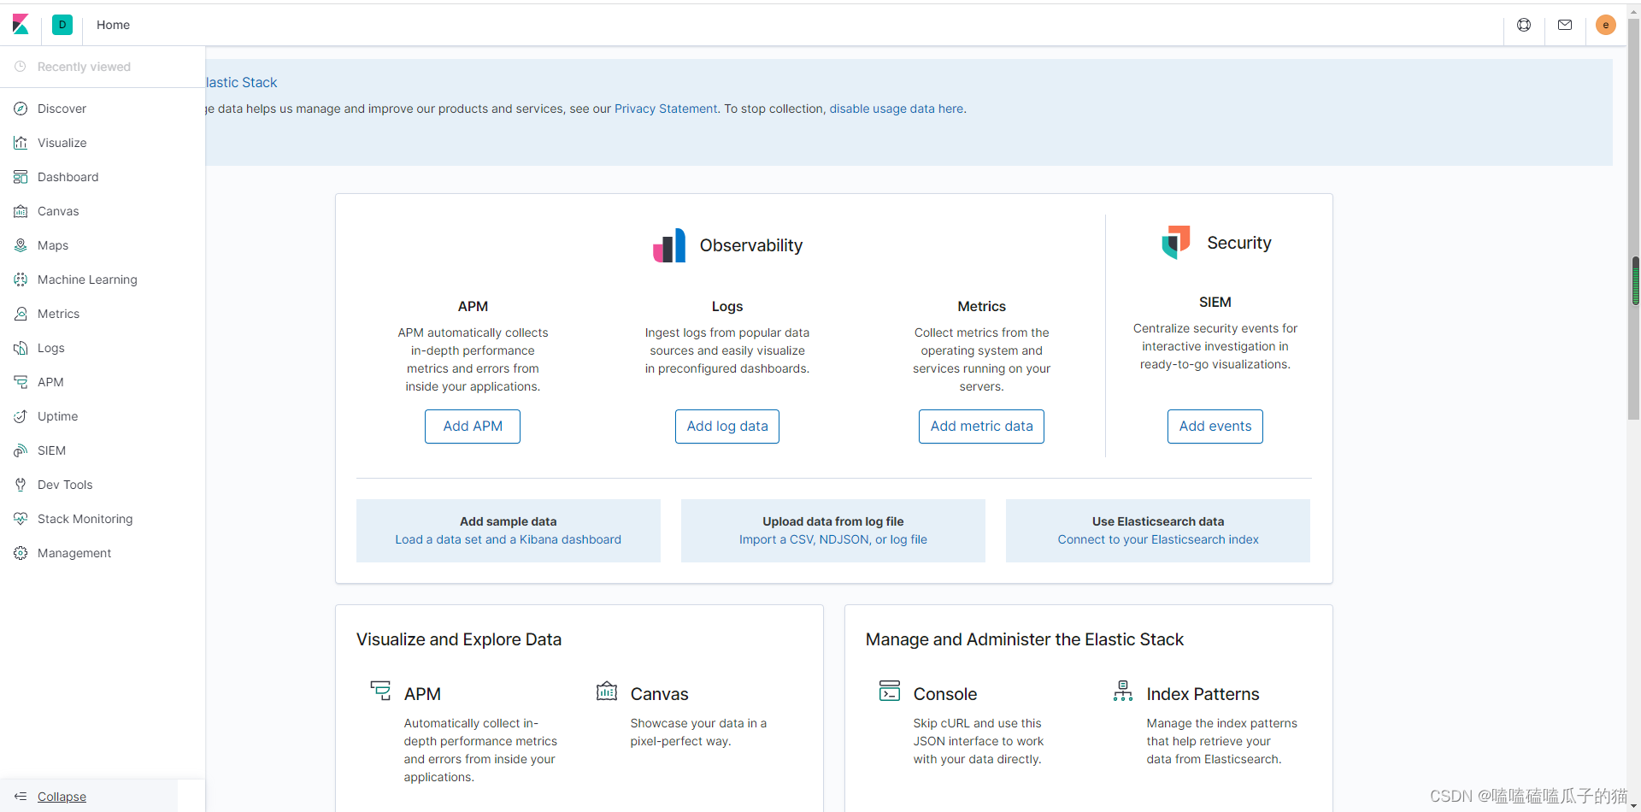Click the Stack Monitoring heartbeat icon
Screen dimensions: 1641x812
point(21,519)
